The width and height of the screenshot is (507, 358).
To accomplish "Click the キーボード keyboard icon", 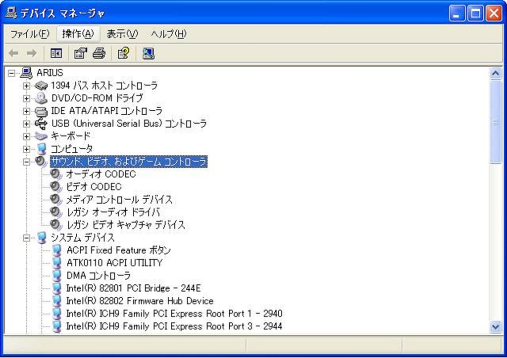I will (41, 136).
